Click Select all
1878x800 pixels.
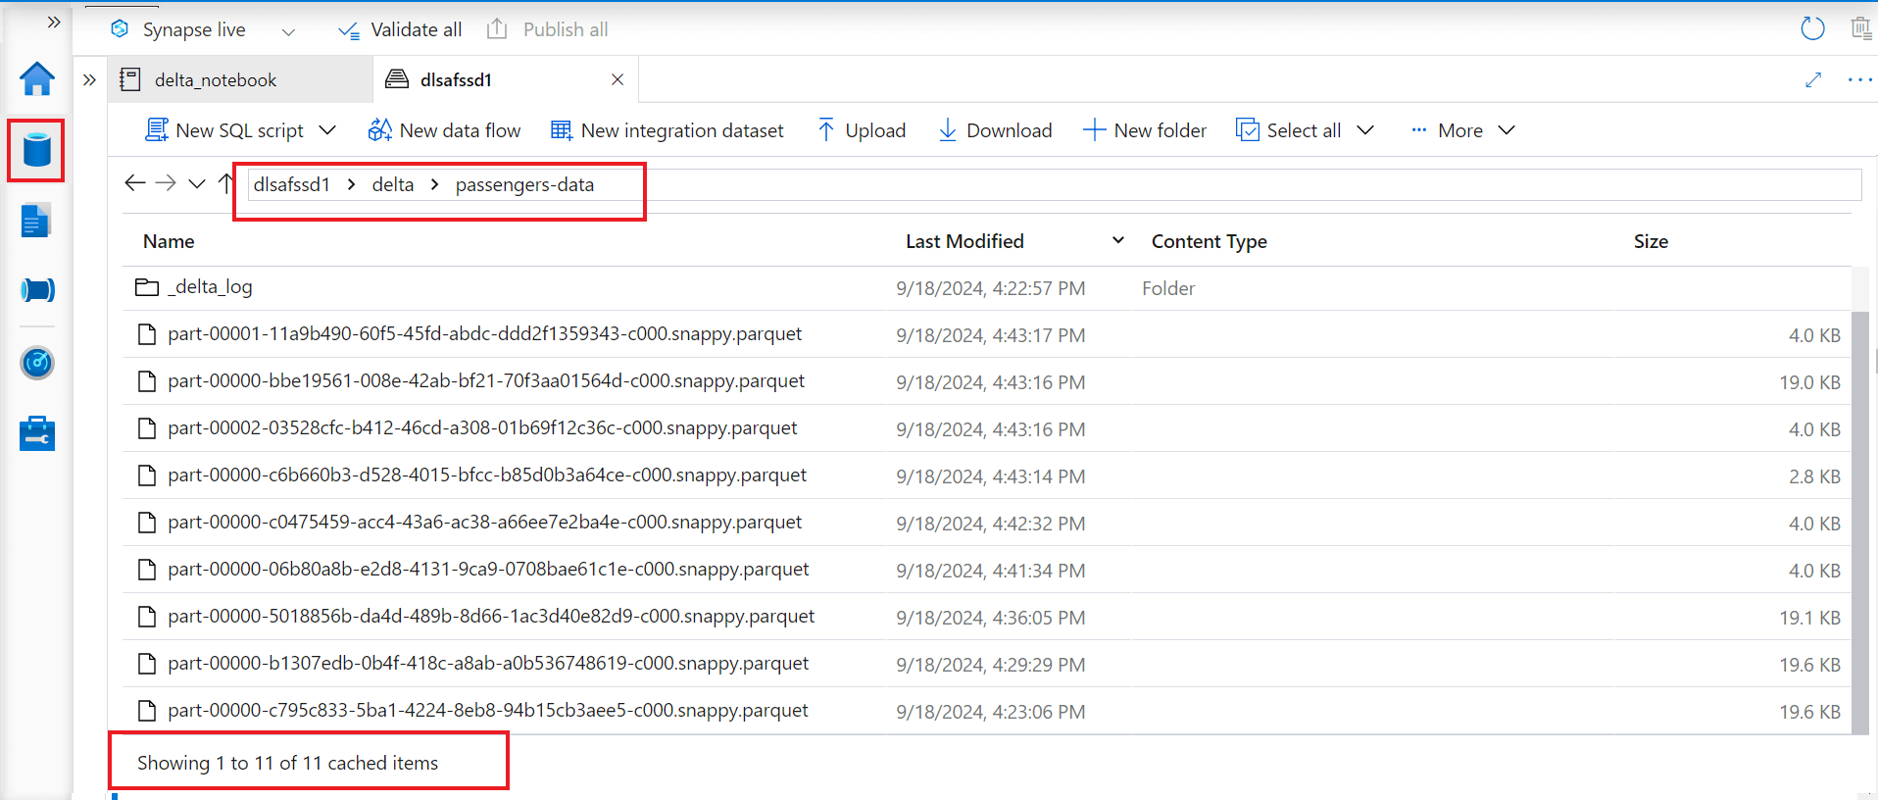click(1289, 130)
